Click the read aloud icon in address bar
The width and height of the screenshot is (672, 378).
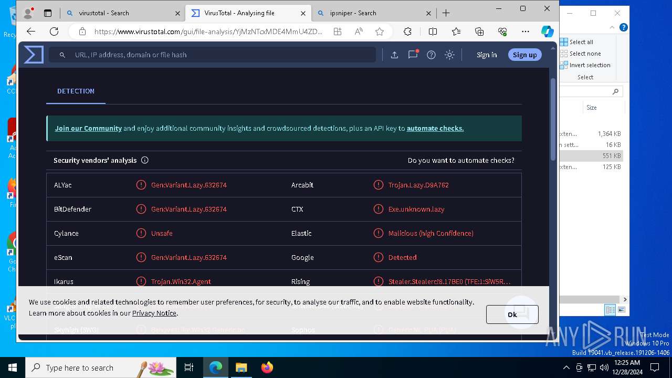(x=359, y=31)
